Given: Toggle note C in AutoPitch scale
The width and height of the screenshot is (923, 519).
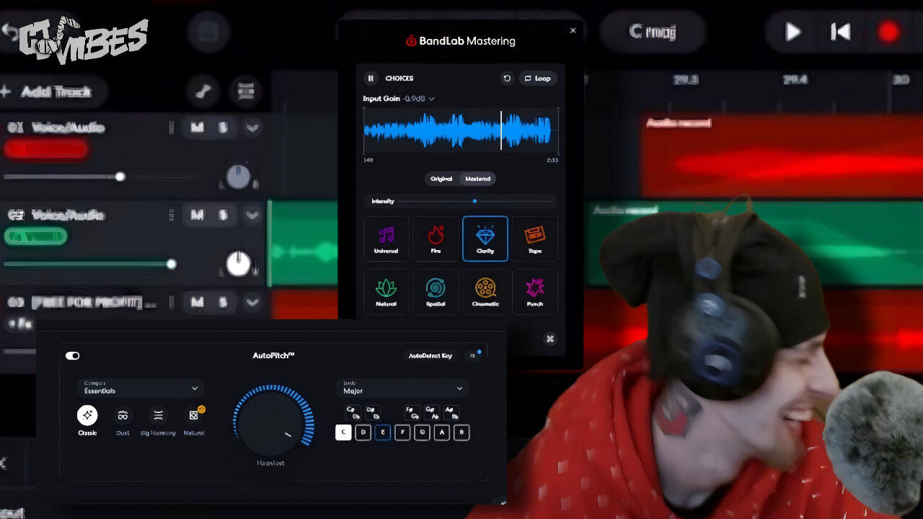Looking at the screenshot, I should [343, 432].
